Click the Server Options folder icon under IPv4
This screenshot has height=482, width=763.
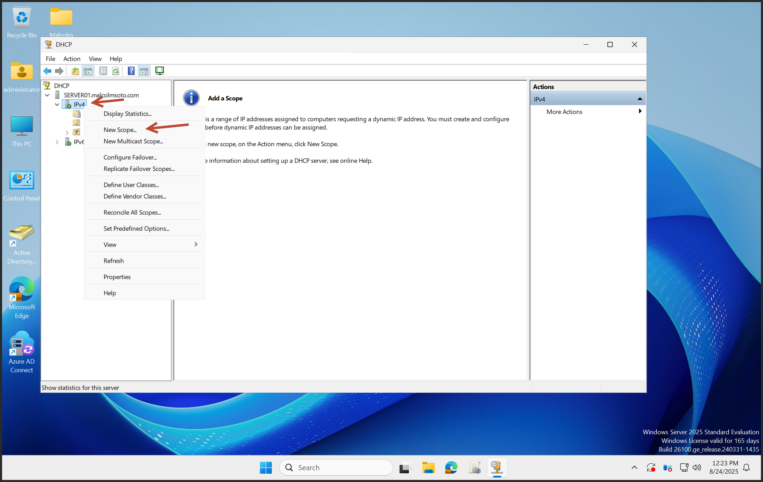(x=77, y=114)
